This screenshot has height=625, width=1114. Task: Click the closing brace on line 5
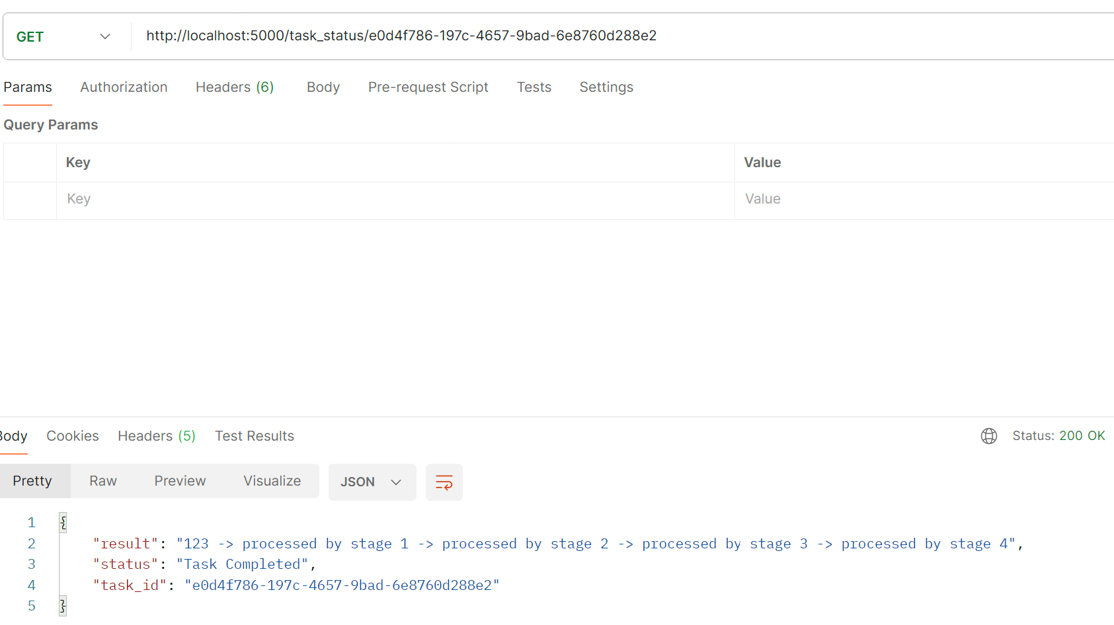(x=63, y=606)
